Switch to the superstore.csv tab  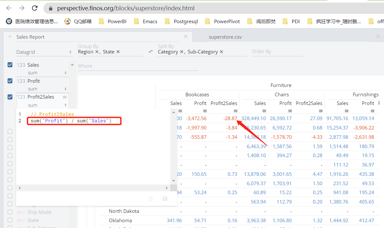point(225,37)
